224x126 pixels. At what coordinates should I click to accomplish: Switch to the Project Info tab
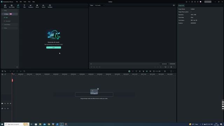click(181, 6)
